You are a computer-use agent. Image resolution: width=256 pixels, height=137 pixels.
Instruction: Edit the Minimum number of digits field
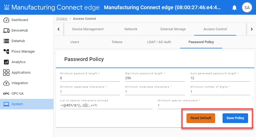pyautogui.click(x=220, y=92)
